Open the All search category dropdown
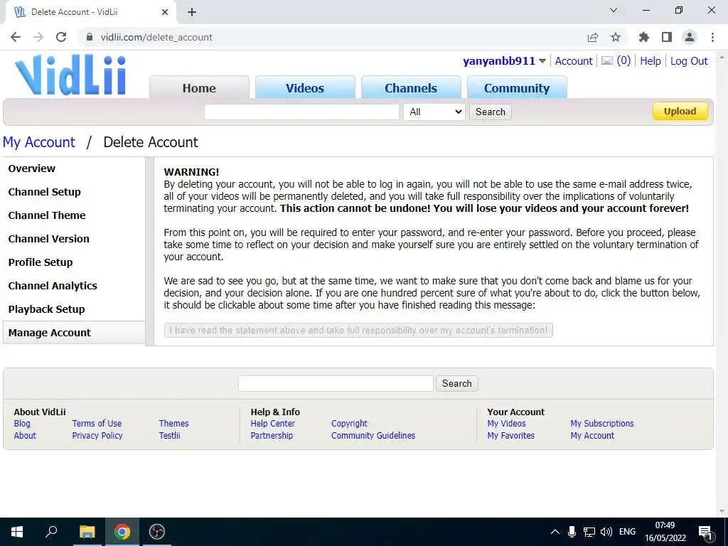Viewport: 728px width, 546px height. 434,112
